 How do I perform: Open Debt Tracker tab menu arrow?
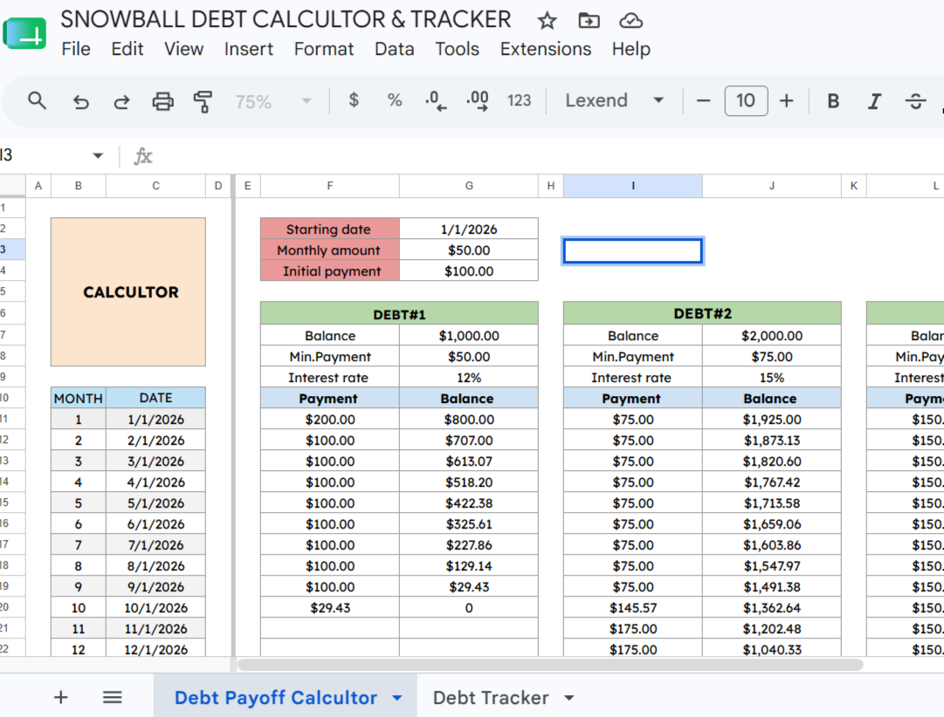click(x=568, y=698)
